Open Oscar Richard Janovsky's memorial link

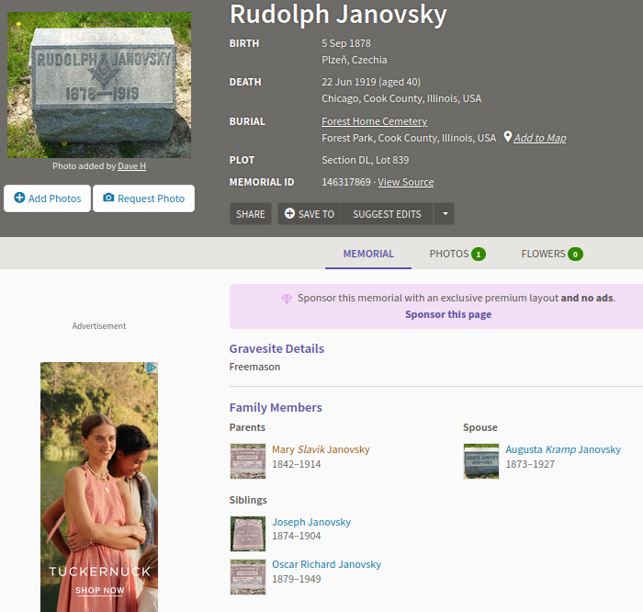pos(326,564)
